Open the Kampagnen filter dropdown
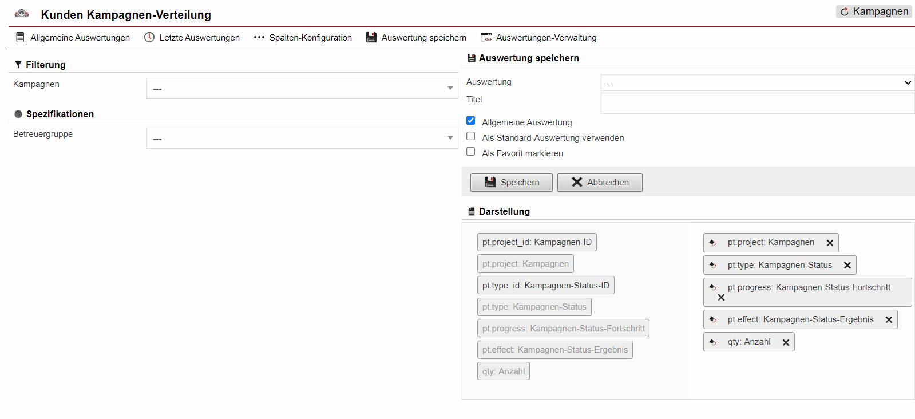 (302, 89)
